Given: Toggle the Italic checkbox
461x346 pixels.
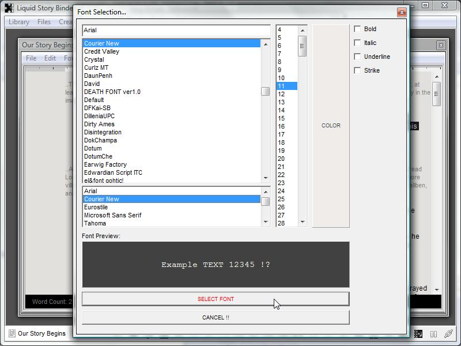Looking at the screenshot, I should 357,43.
